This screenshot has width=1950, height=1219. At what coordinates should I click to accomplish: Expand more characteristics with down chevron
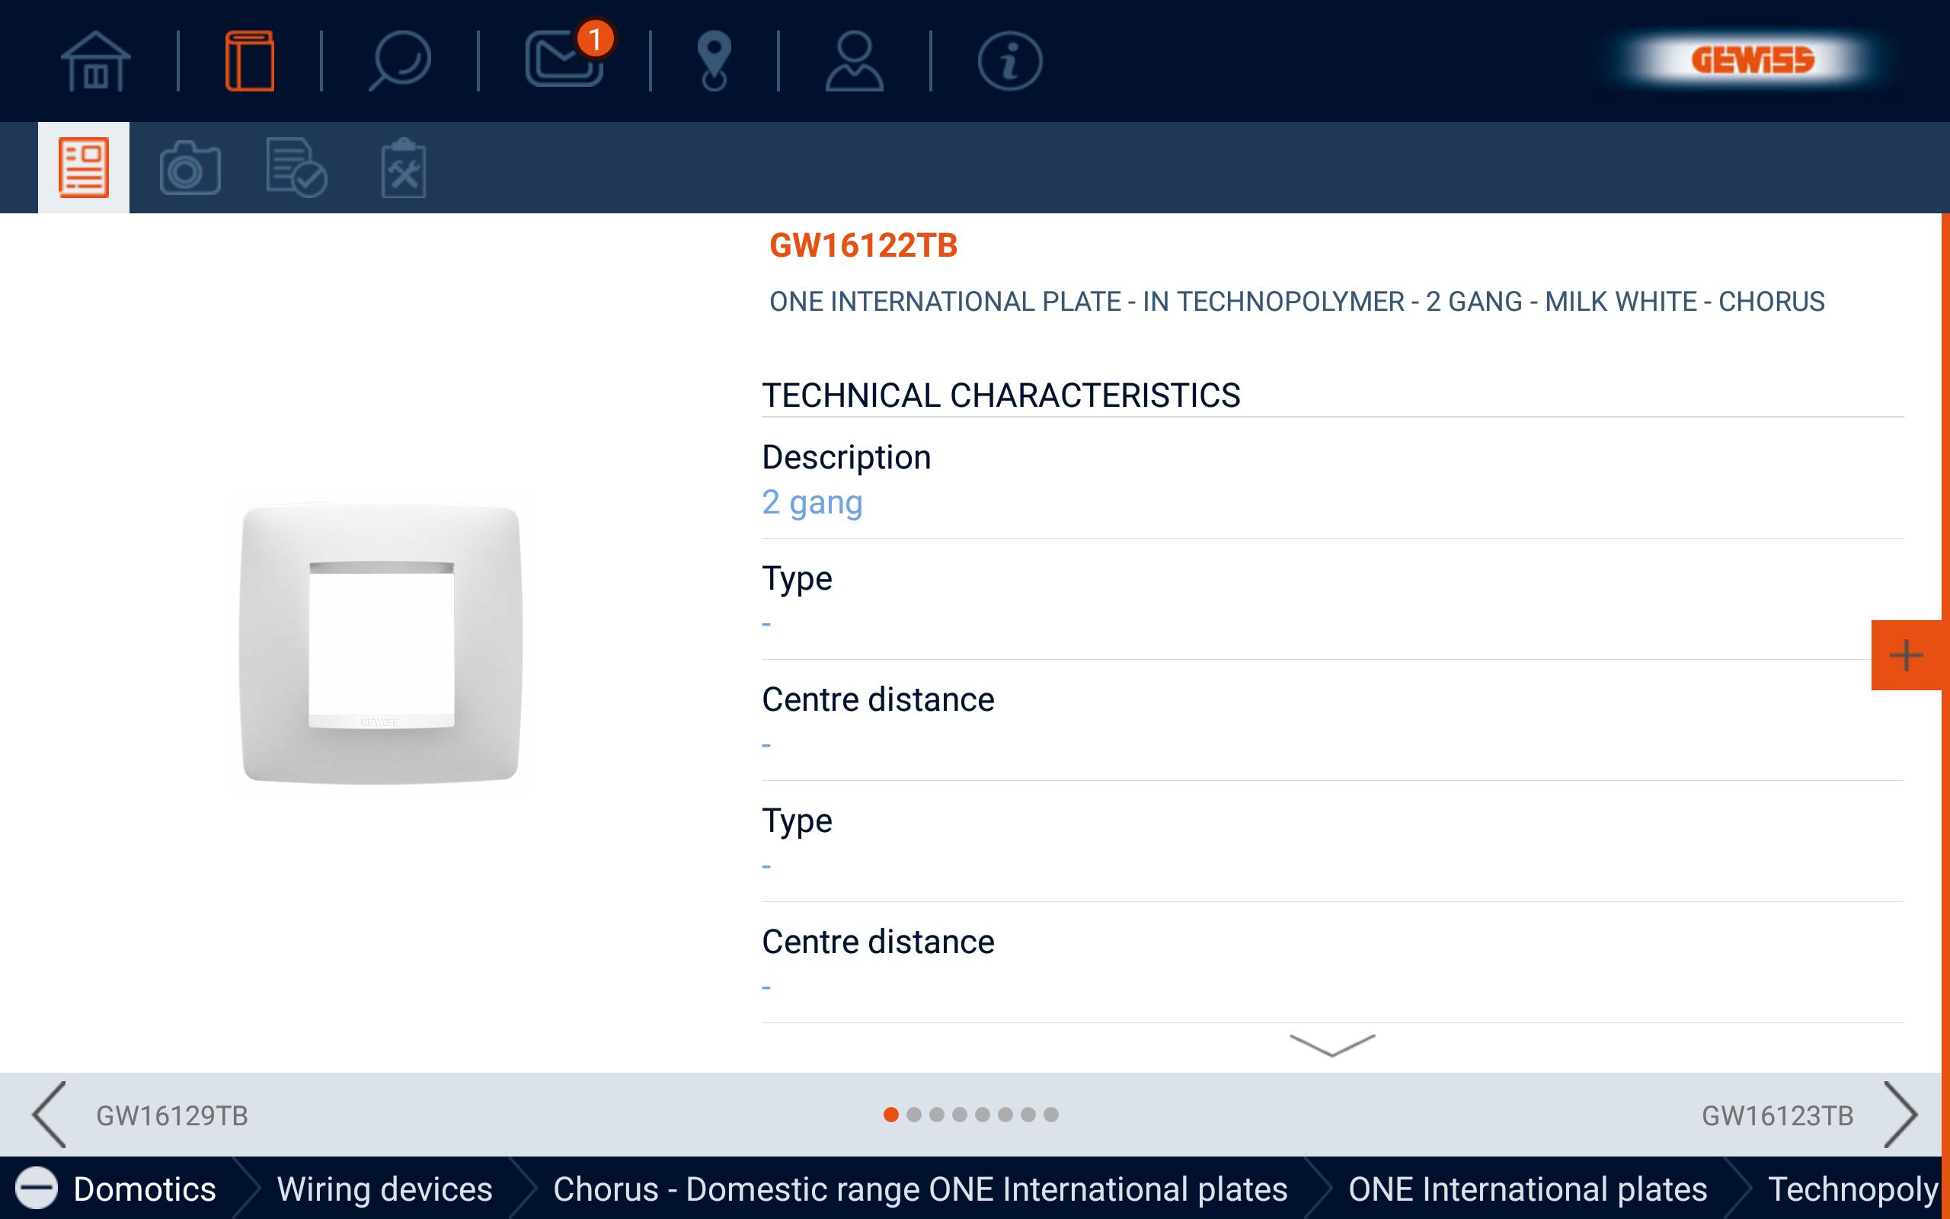coord(1332,1045)
